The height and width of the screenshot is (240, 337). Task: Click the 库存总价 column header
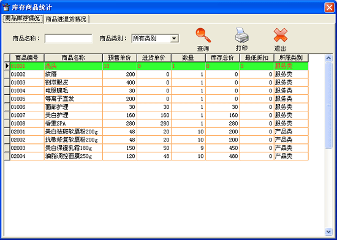point(222,58)
